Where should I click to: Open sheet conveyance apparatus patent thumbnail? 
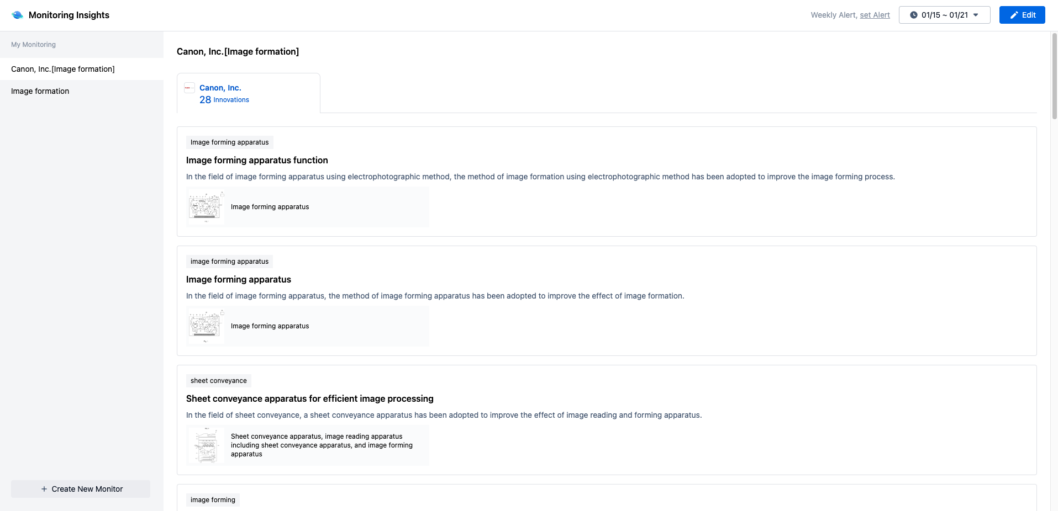(206, 445)
